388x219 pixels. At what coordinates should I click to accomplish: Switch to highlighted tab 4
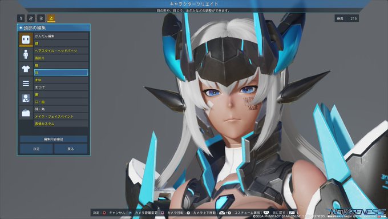point(51,18)
